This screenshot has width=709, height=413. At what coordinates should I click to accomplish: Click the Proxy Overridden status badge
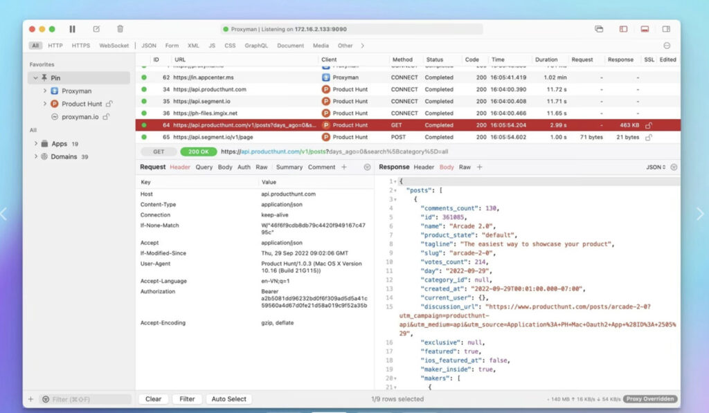point(651,399)
